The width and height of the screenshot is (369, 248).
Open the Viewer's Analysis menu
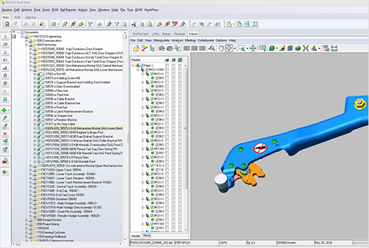178,41
